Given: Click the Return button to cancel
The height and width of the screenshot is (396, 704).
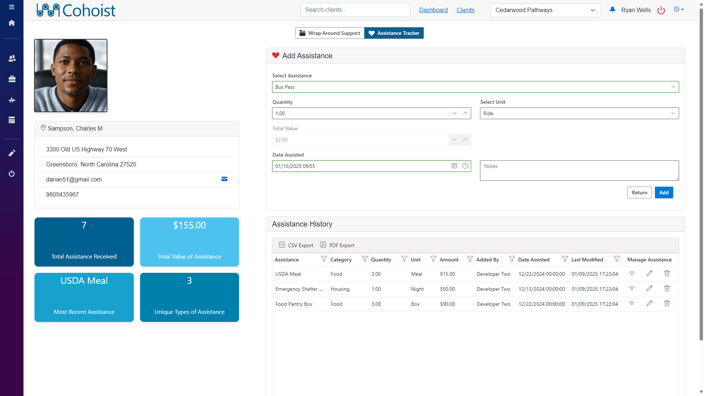Looking at the screenshot, I should tap(639, 192).
